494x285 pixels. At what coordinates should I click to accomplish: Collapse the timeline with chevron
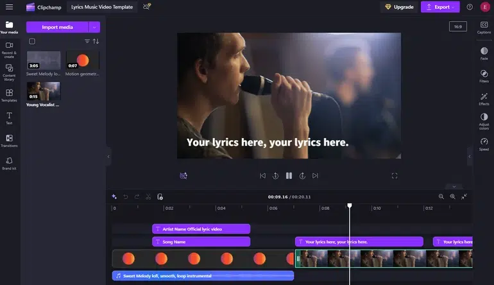point(454,186)
